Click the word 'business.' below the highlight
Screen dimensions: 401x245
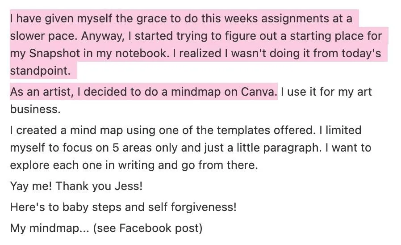35,109
